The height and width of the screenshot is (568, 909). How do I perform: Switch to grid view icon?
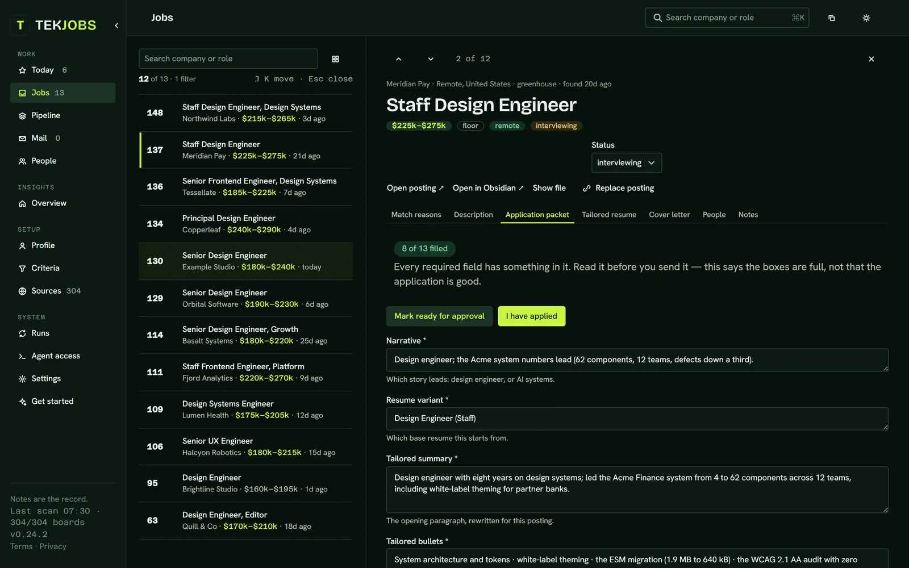pyautogui.click(x=335, y=59)
